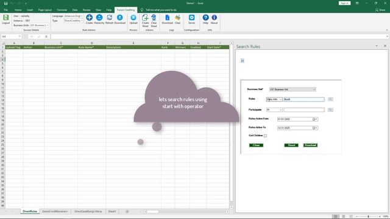The height and width of the screenshot is (219, 390).
Task: Click the About info icon
Action: pos(214,18)
